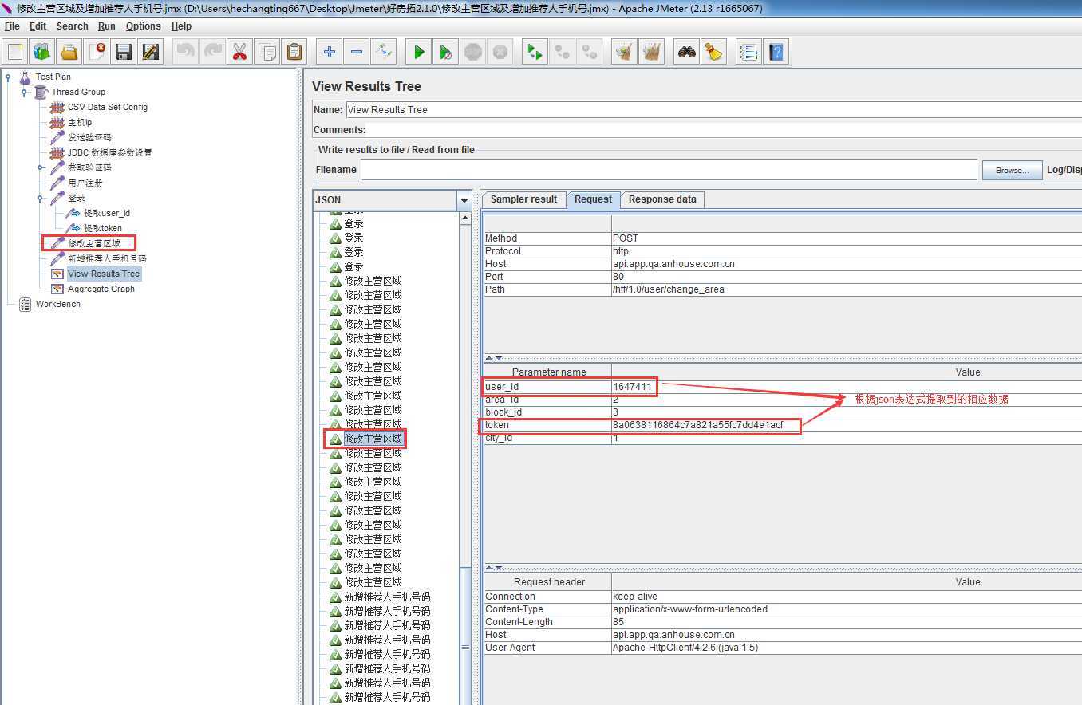This screenshot has height=705, width=1082.
Task: Open the Options menu
Action: tap(144, 26)
